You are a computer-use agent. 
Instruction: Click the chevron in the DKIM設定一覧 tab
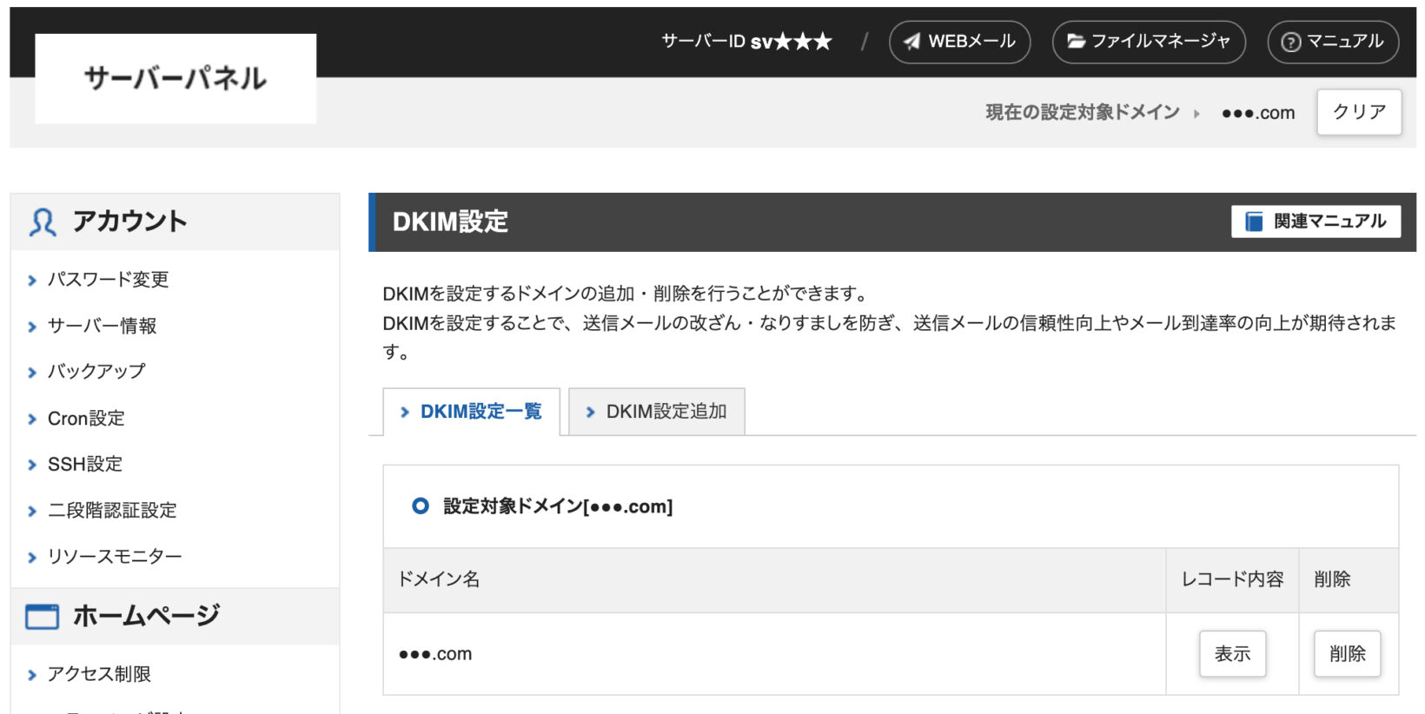405,413
